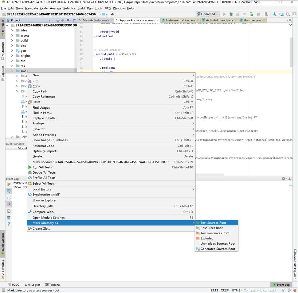The width and height of the screenshot is (298, 293).
Task: Click the smali breadcrumb in navigation bar
Action: [x=108, y=14]
